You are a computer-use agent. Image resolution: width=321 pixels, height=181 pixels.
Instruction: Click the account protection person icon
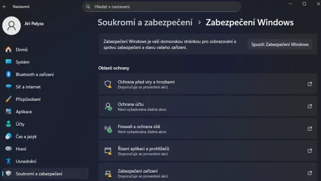pos(108,107)
